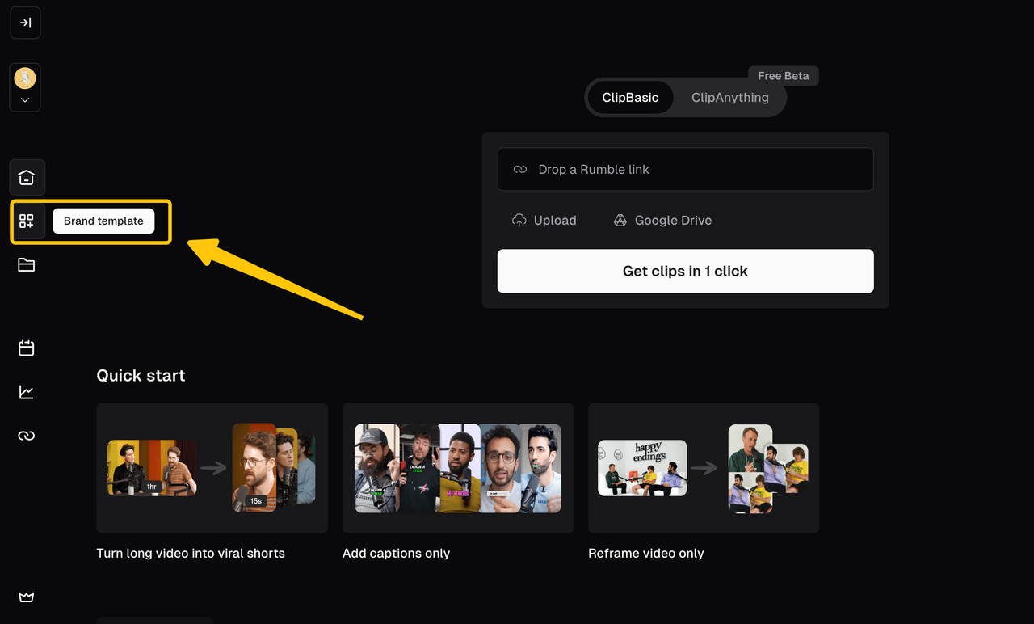Viewport: 1034px width, 624px height.
Task: Click the link icon in the input field
Action: click(x=520, y=170)
